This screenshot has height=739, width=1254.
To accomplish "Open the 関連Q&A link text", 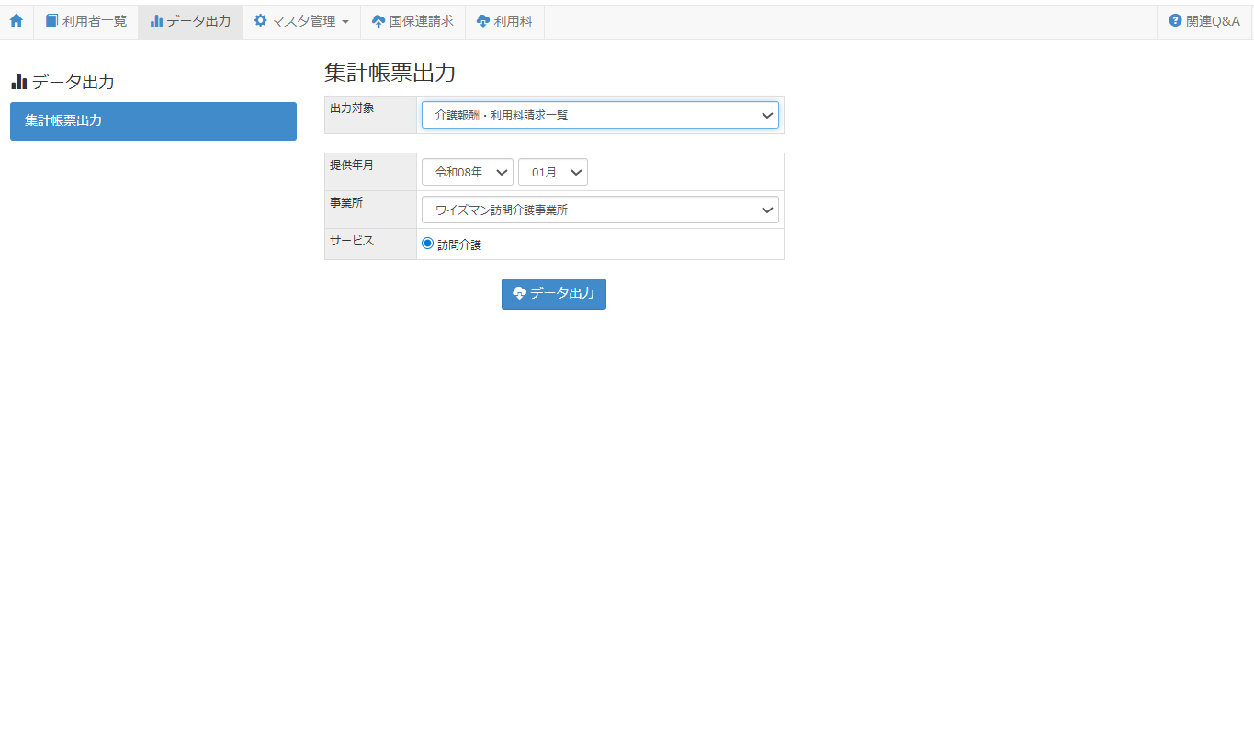I will pos(1213,21).
